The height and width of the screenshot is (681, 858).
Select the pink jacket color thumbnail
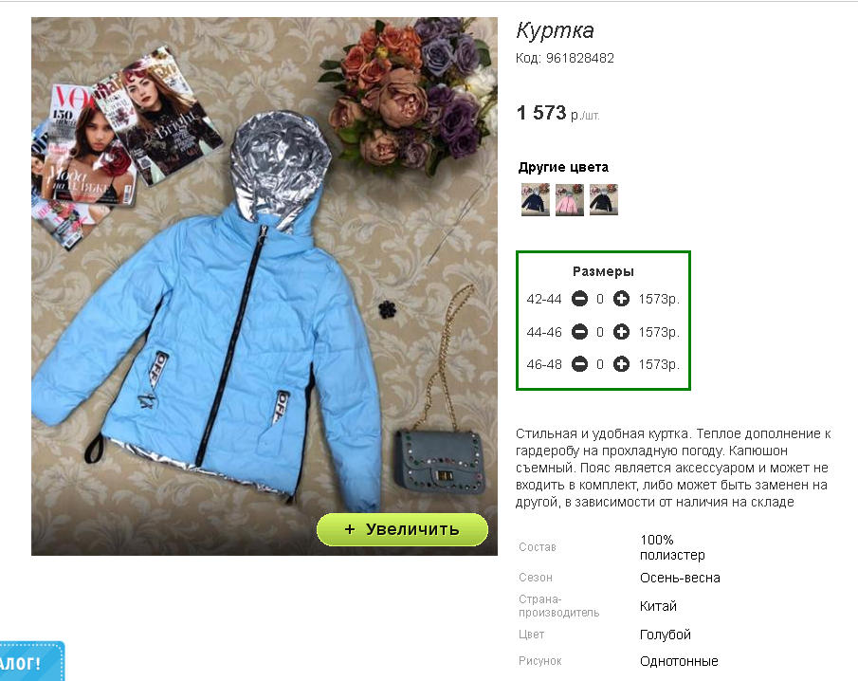tap(570, 200)
